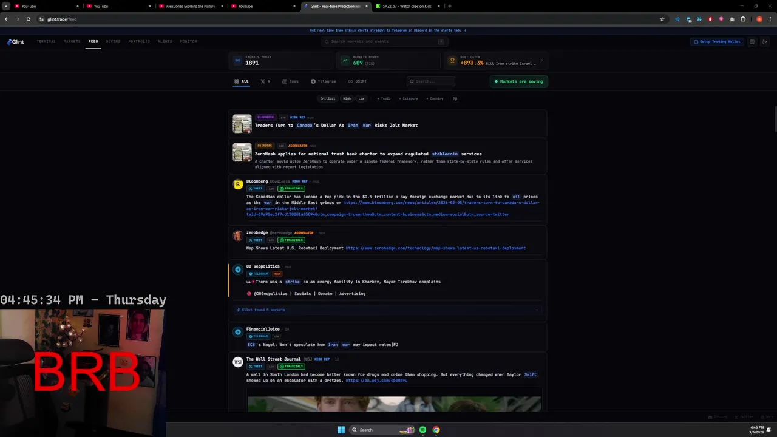The width and height of the screenshot is (777, 437).
Task: Click the Iran crisis alerts banner
Action: coord(388,30)
